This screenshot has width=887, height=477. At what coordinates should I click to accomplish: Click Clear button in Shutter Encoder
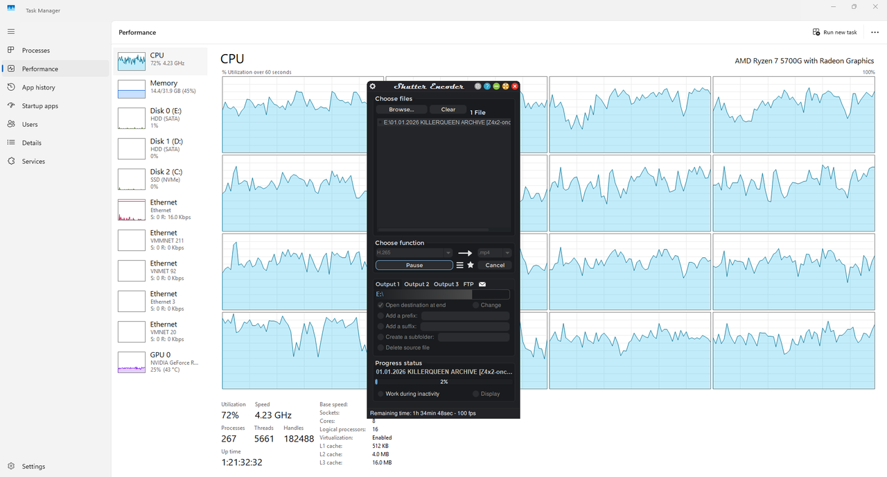pos(448,110)
